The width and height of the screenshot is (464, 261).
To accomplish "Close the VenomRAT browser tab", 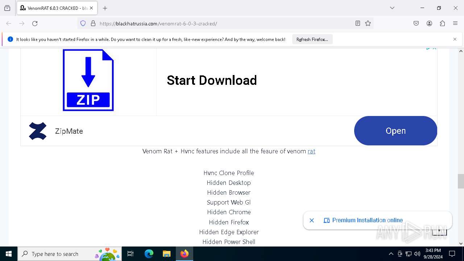I will click(x=91, y=8).
